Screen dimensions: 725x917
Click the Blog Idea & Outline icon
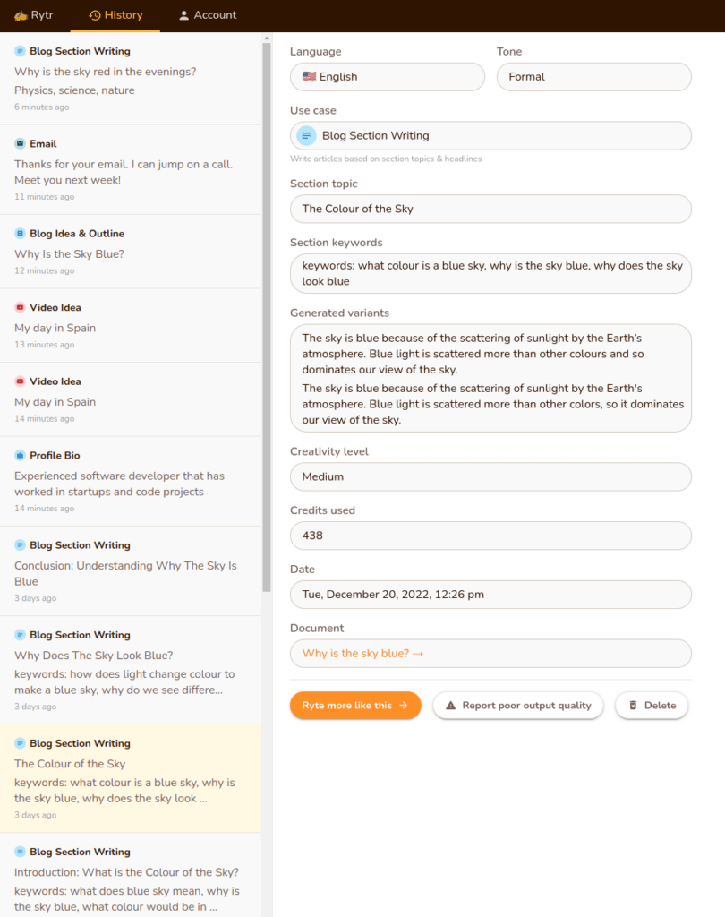(x=20, y=234)
